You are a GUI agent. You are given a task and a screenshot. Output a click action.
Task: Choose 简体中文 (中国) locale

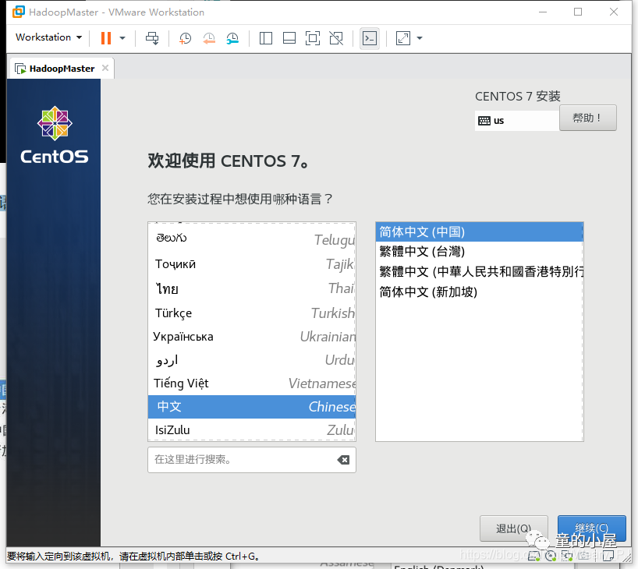point(480,231)
